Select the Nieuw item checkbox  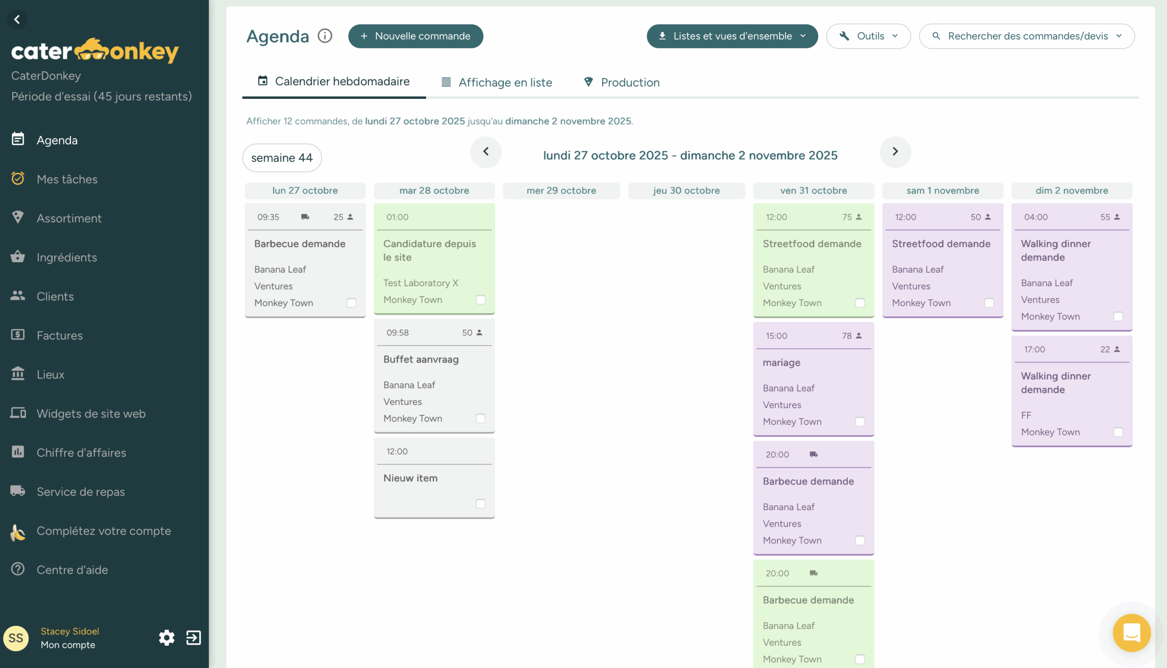480,504
